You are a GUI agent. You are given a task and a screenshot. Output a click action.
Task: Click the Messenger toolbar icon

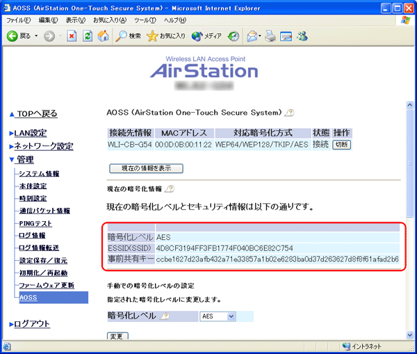302,36
